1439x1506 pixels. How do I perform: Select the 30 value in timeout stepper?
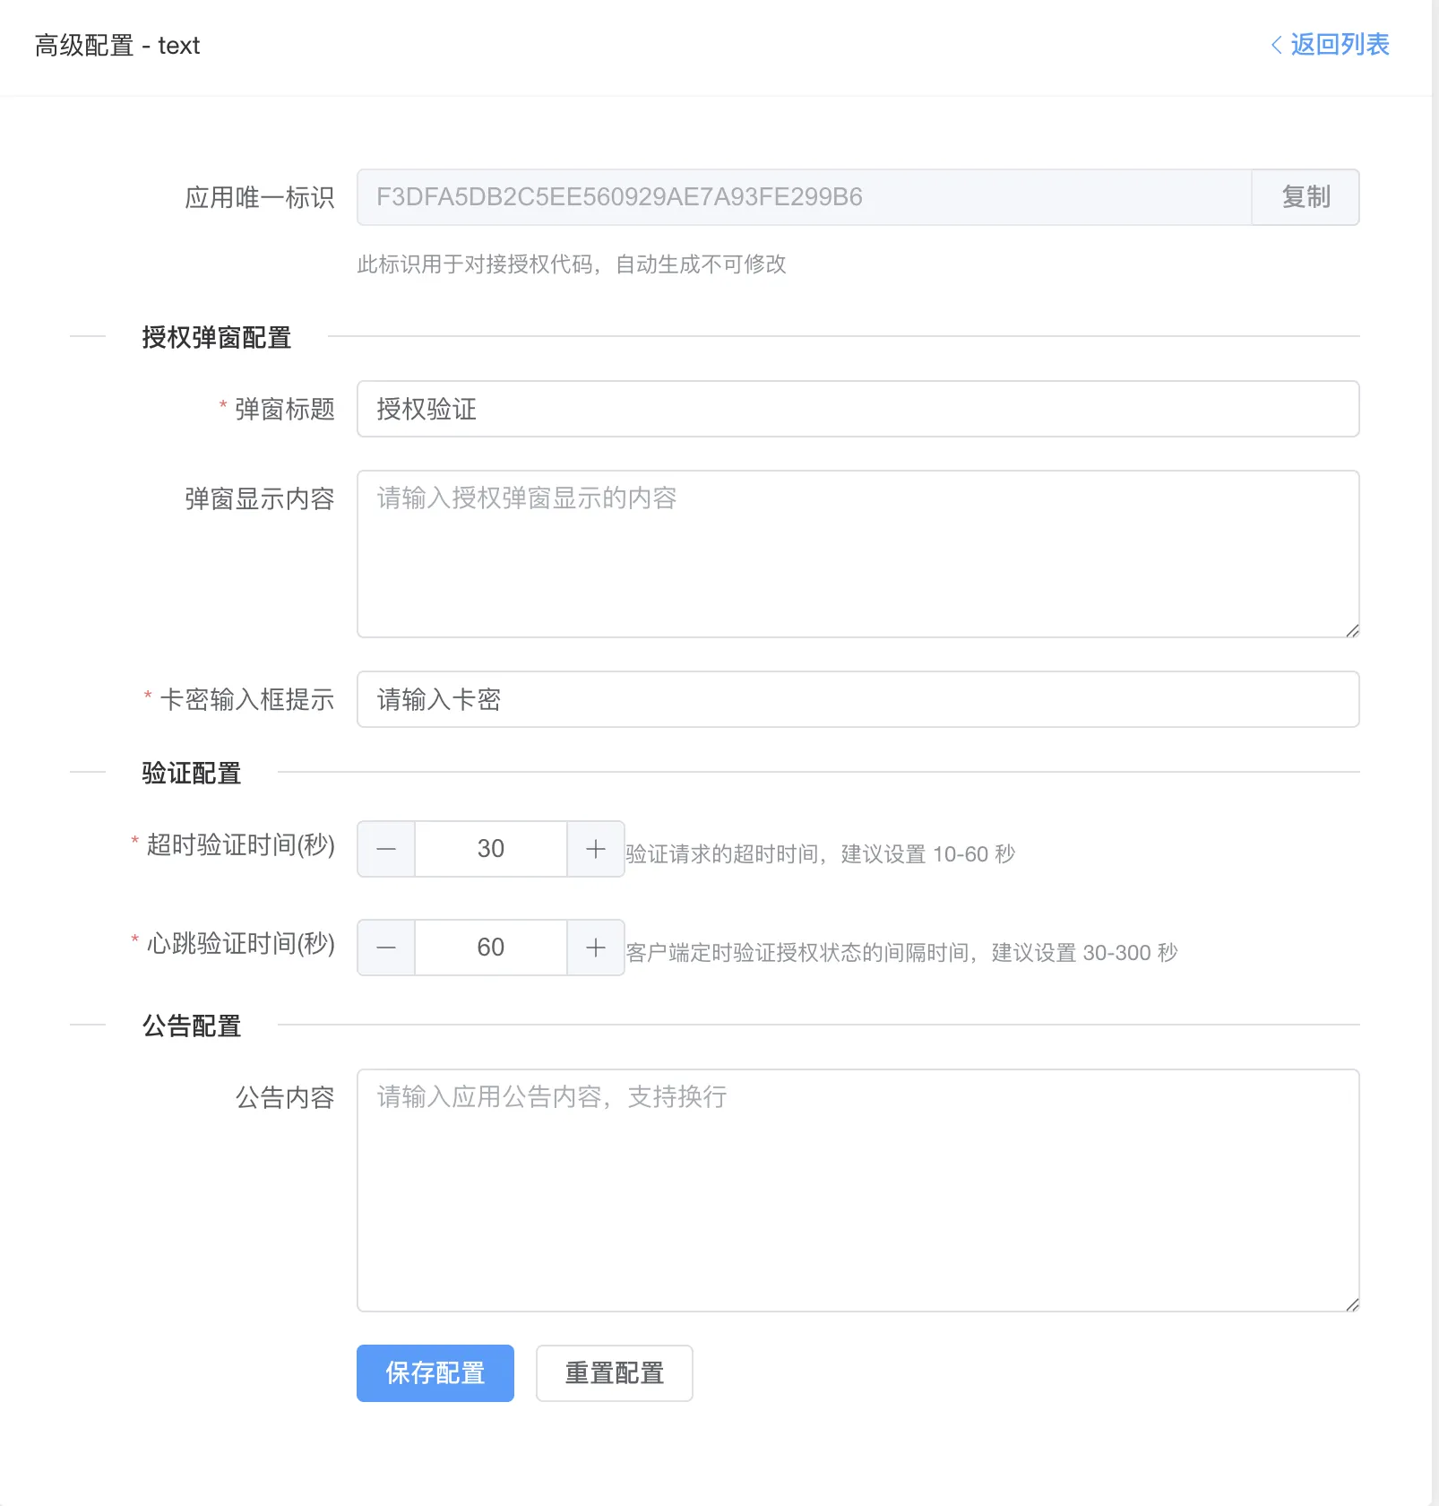click(x=490, y=848)
